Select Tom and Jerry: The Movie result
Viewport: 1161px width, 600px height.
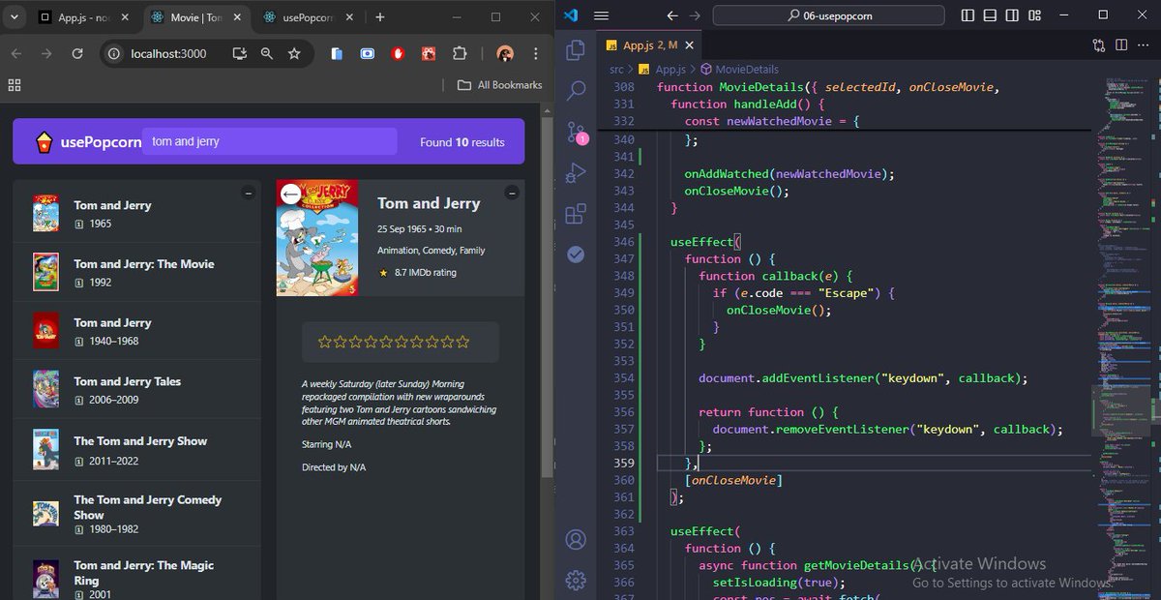pos(136,272)
